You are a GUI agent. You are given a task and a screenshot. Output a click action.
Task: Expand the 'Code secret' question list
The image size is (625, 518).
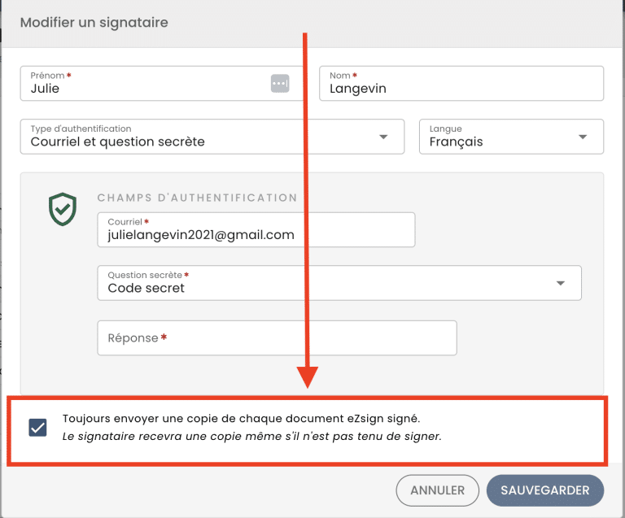pyautogui.click(x=339, y=283)
